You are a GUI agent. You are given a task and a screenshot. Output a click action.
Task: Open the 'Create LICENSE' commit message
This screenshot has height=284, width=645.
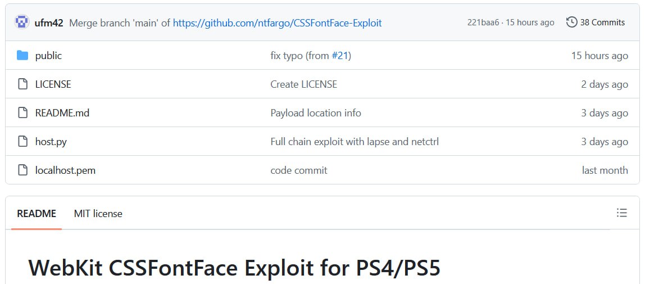(x=303, y=84)
